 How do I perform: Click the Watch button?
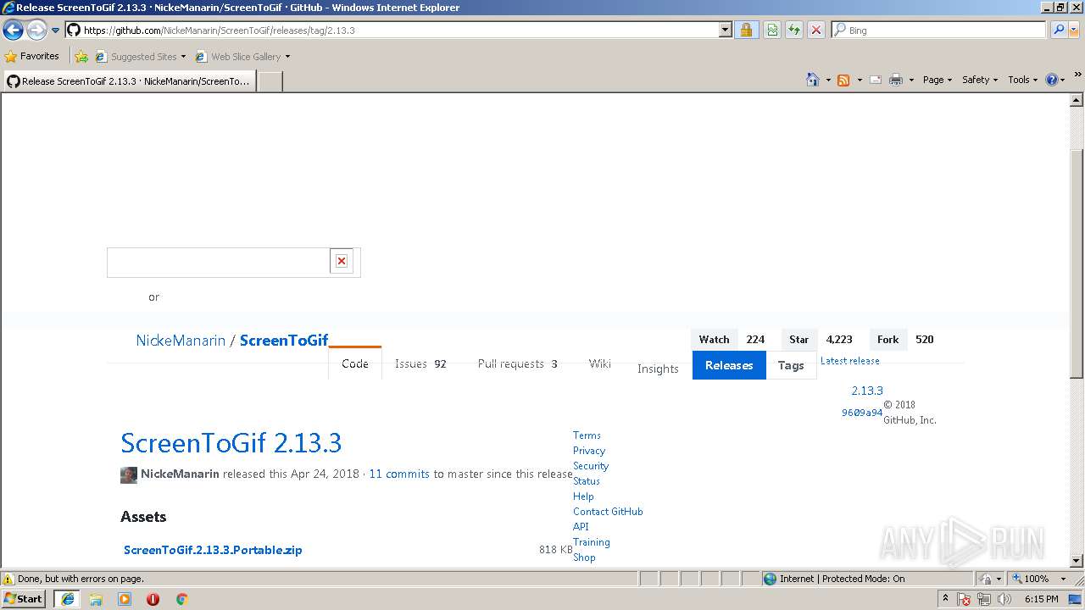[x=714, y=339]
